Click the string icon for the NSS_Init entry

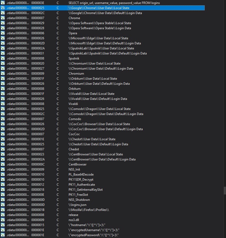pos(3,169)
